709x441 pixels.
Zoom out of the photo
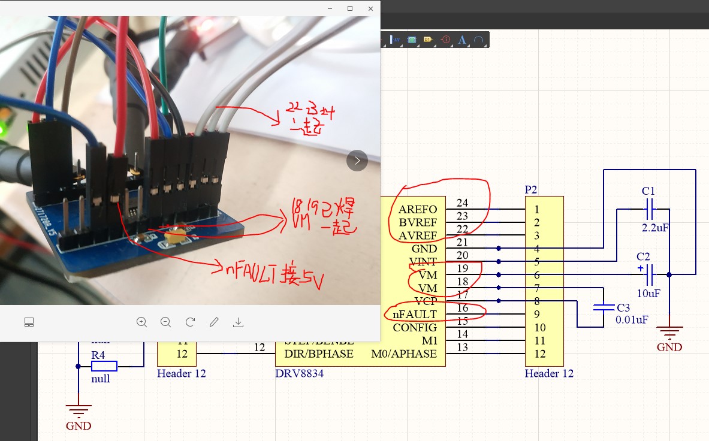coord(165,322)
